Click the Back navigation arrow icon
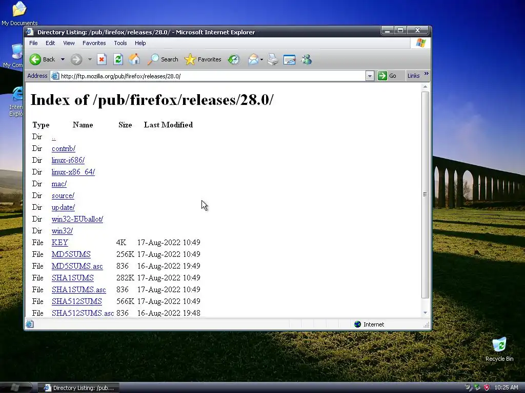 pos(35,59)
